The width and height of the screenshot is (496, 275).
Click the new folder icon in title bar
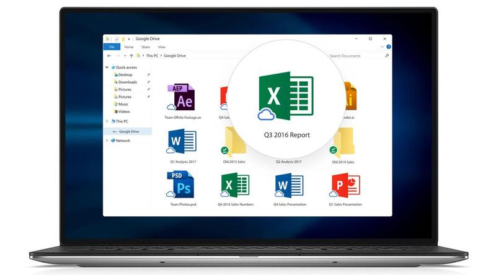click(x=123, y=39)
